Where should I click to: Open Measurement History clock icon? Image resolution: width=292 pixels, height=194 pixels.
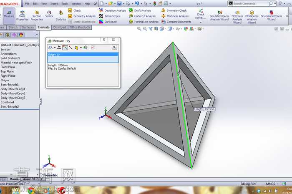(x=86, y=48)
